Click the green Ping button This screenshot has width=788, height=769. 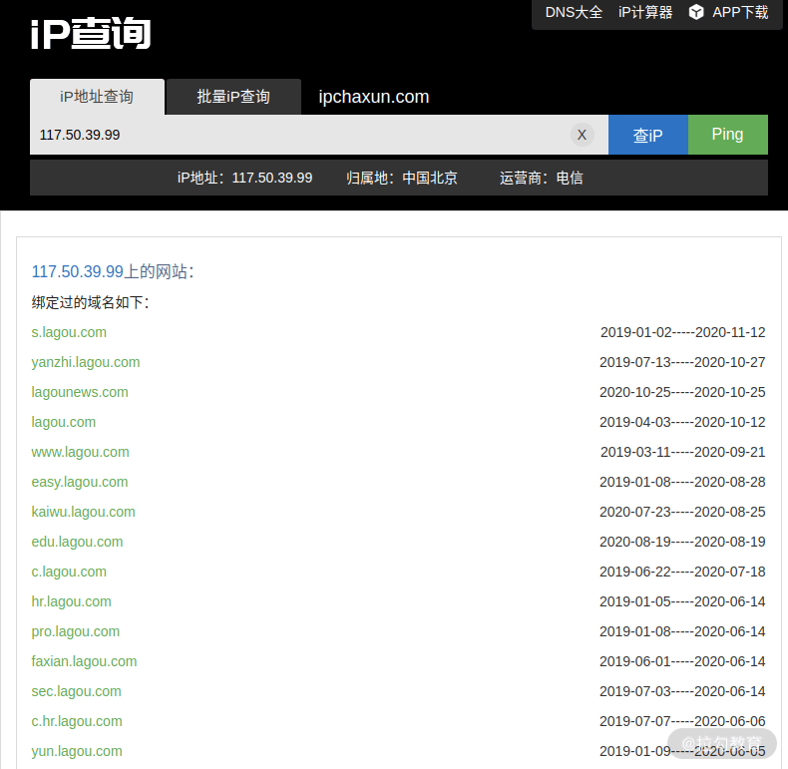tap(728, 135)
